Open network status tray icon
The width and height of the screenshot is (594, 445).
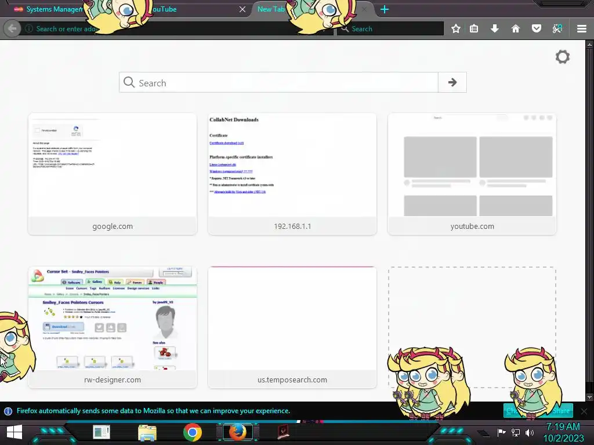[x=515, y=432]
